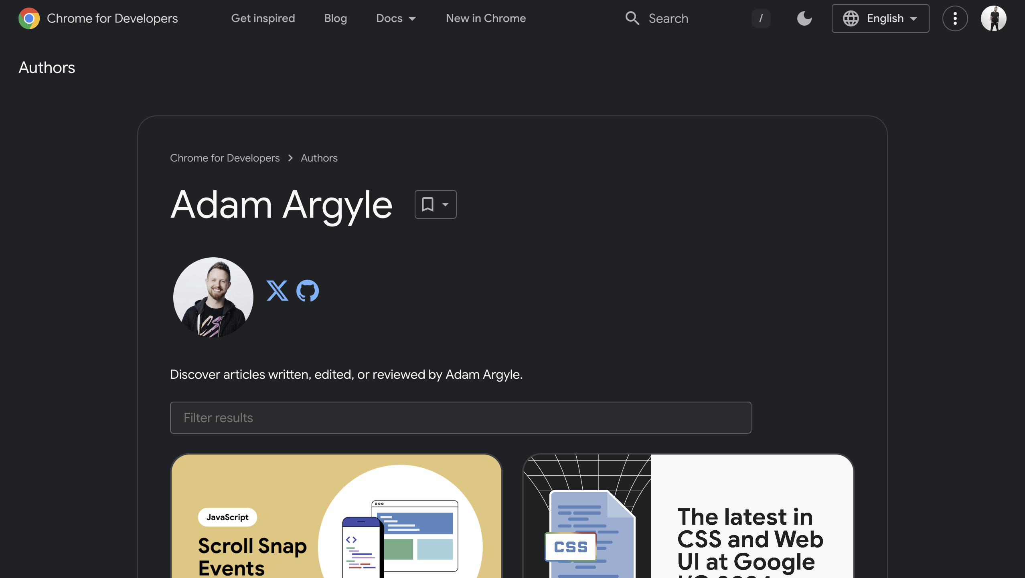
Task: Open Adam Argyle's GitHub profile
Action: coord(307,290)
